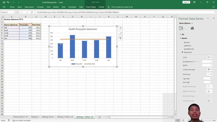The width and height of the screenshot is (217, 122).
Task: Select Series Options bar chart icon
Action: 192,28
